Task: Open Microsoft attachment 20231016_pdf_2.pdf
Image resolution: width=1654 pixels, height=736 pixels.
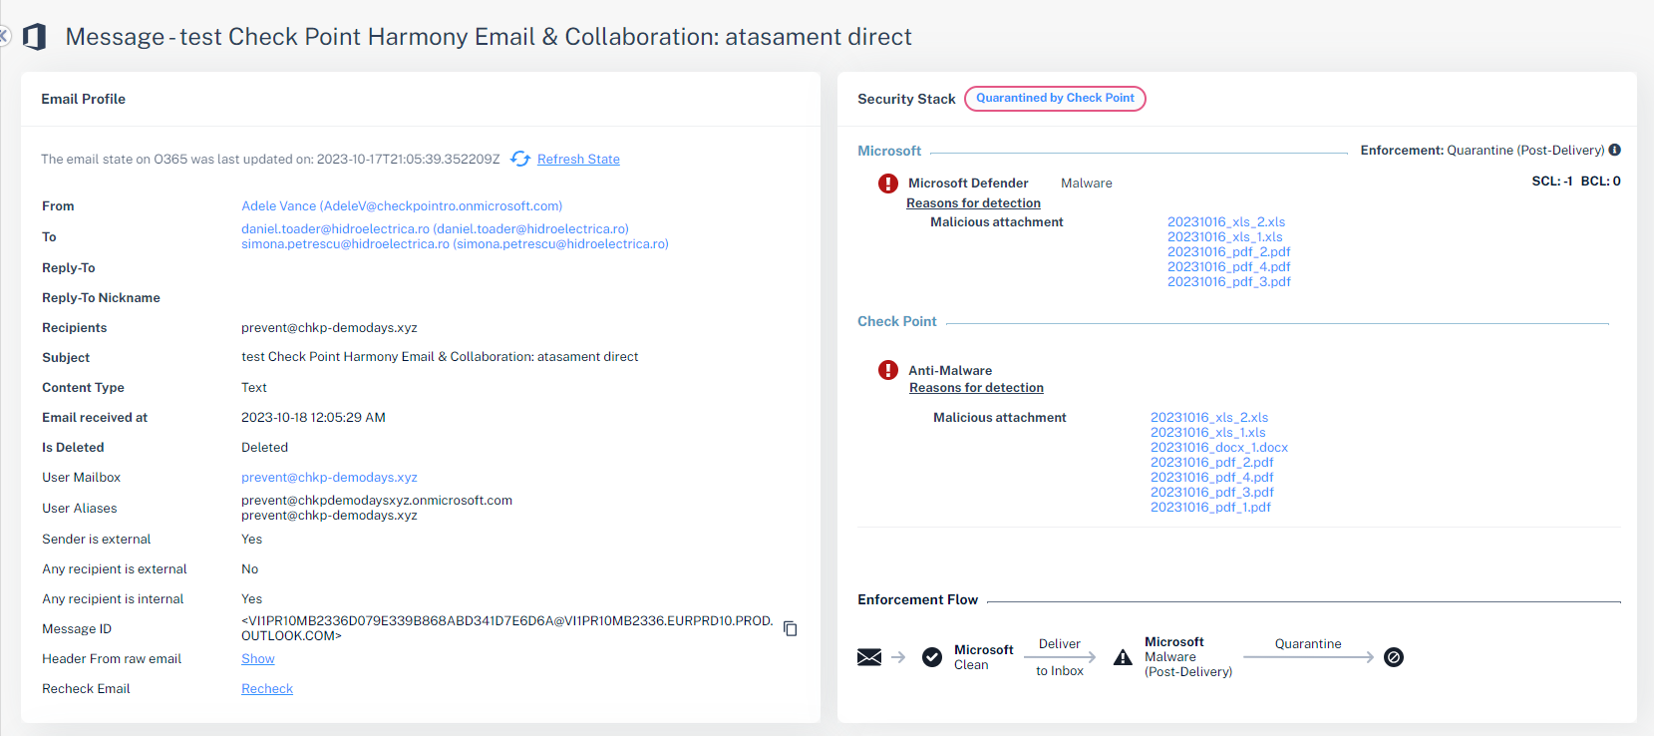Action: point(1229,251)
